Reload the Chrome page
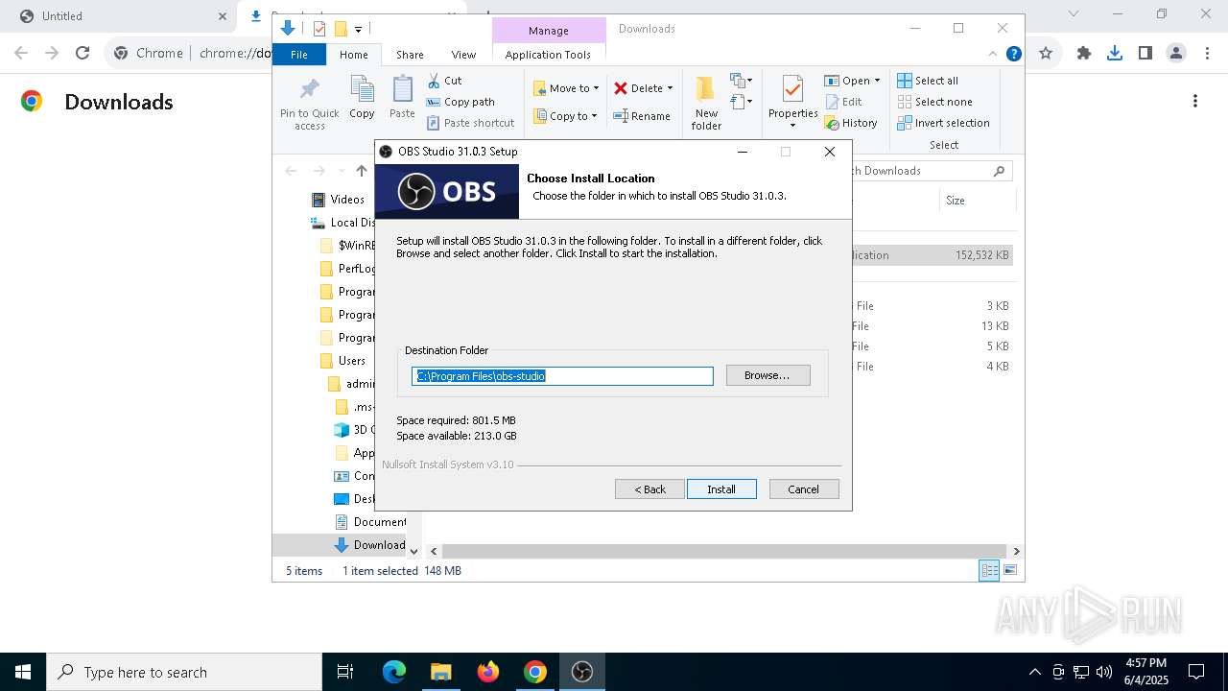This screenshot has height=691, width=1228. pos(83,54)
